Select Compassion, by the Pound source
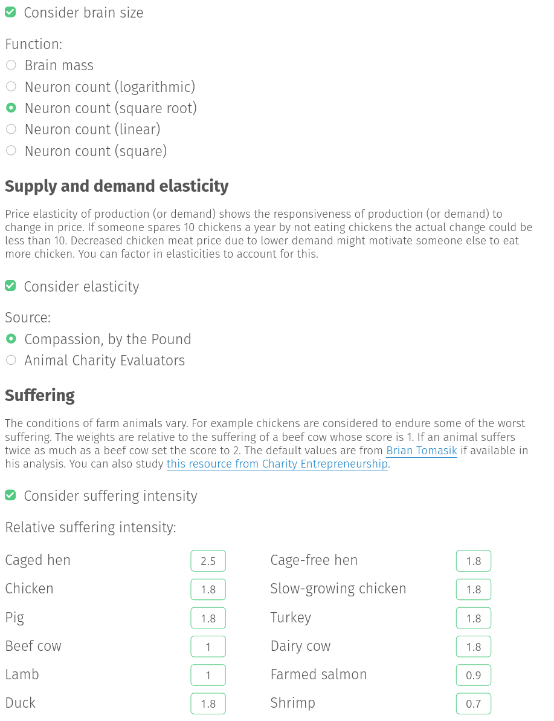The height and width of the screenshot is (721, 554). (x=11, y=339)
